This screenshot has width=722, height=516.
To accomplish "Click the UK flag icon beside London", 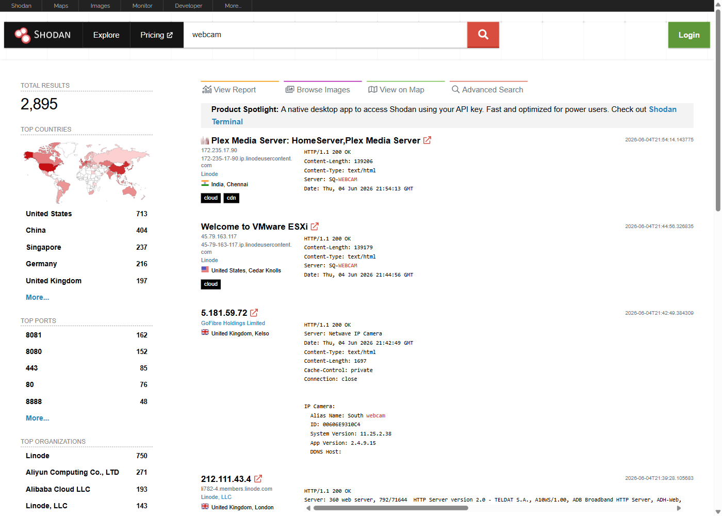I will coord(205,507).
